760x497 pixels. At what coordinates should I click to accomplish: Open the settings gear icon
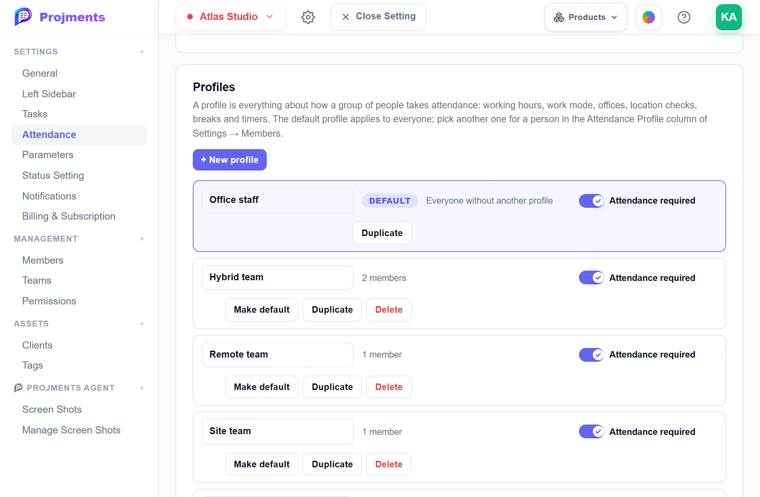pyautogui.click(x=308, y=17)
